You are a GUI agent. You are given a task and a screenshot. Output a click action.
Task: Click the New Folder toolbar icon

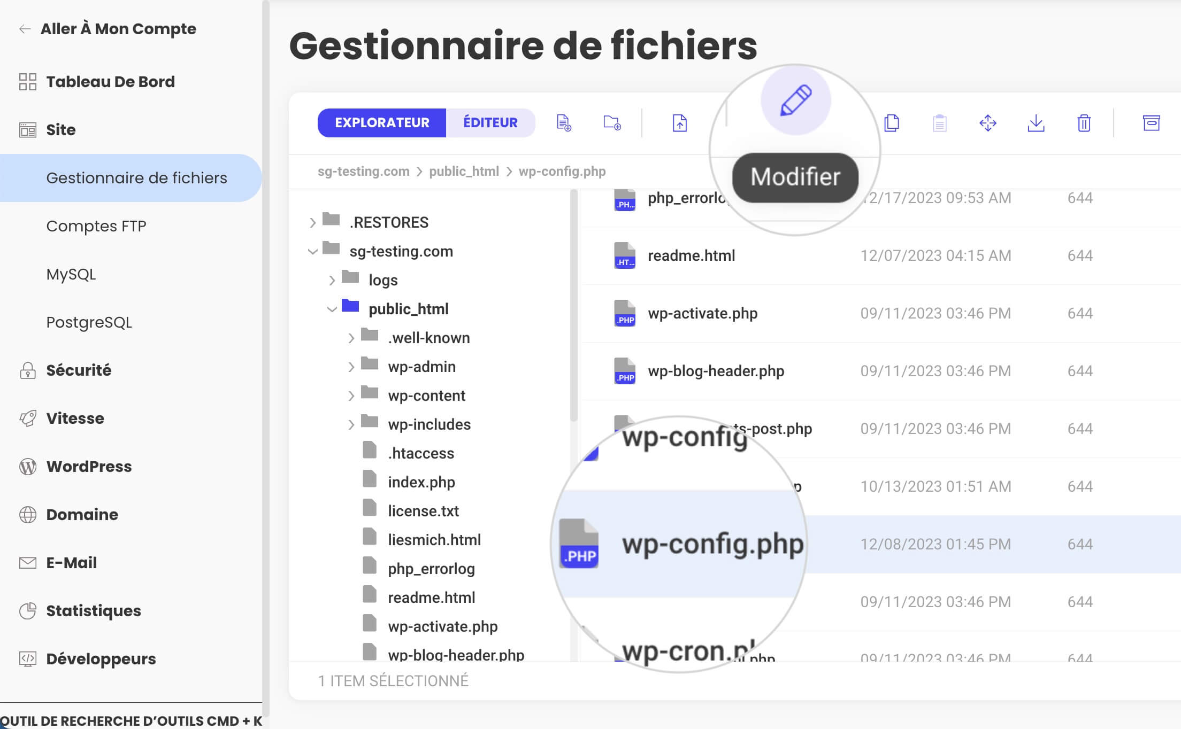612,123
